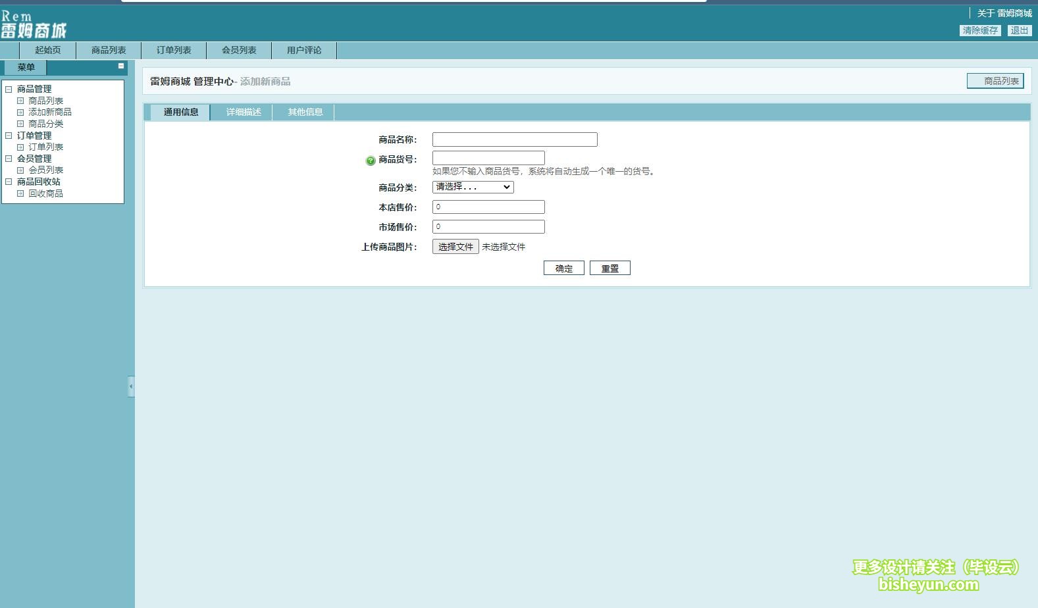Click the 商品列表 button at top right

pyautogui.click(x=995, y=81)
